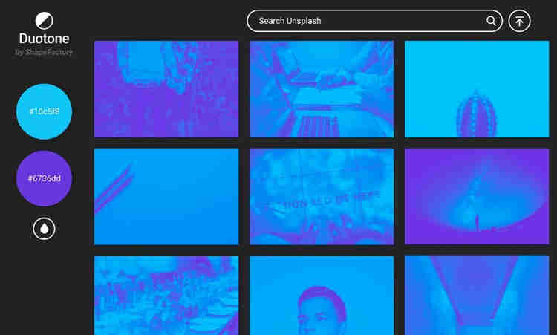Select the cactus thumbnail
557x335 pixels.
(477, 89)
